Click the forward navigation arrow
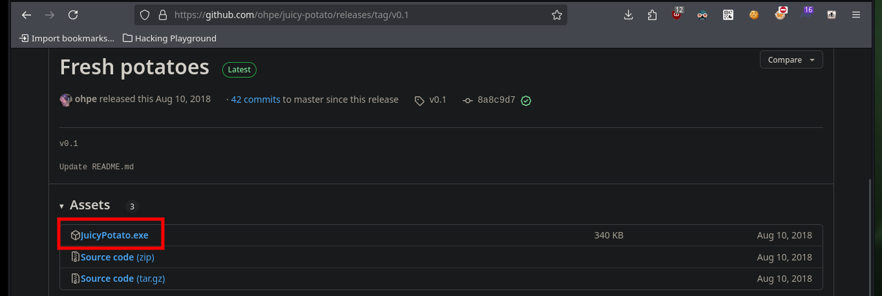 click(x=50, y=15)
